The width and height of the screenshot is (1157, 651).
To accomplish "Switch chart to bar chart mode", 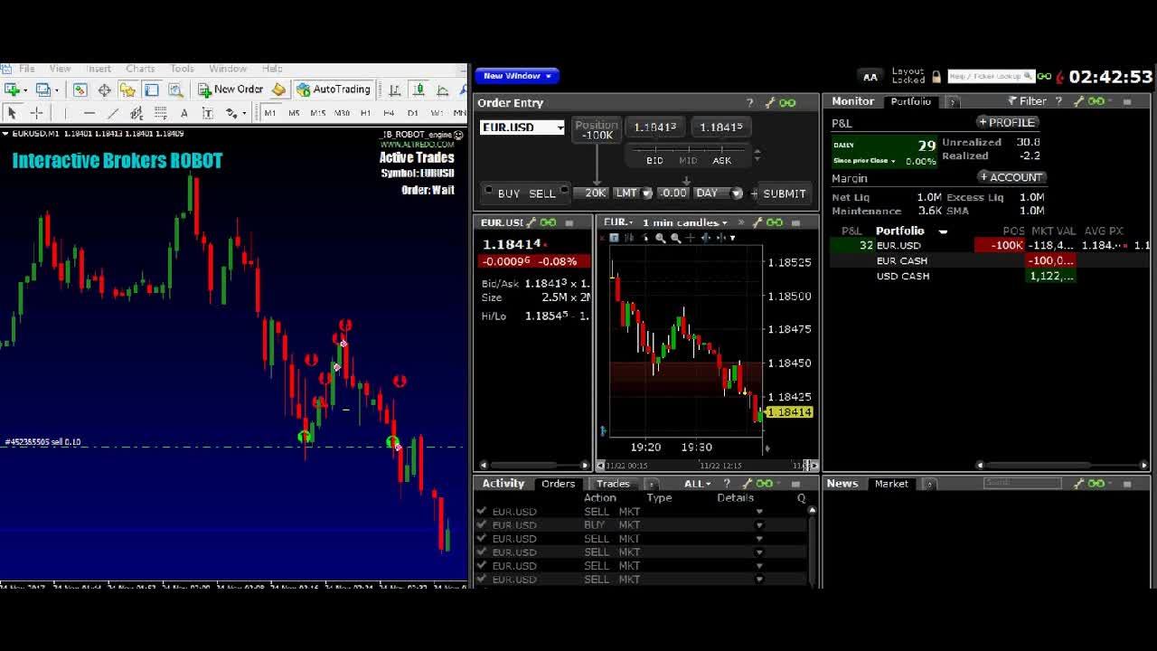I will 395,90.
